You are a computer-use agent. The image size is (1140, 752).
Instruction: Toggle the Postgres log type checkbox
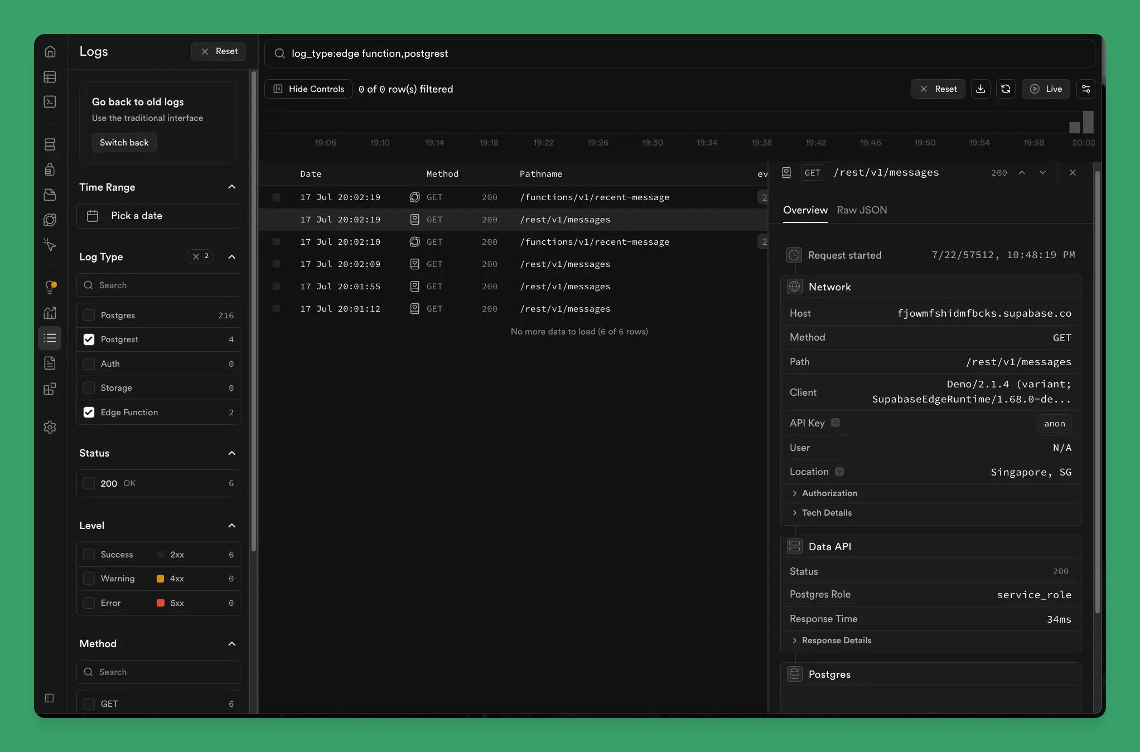pyautogui.click(x=89, y=315)
